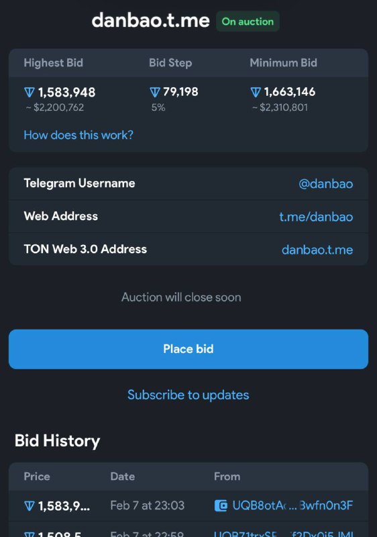Follow the t.me/danbao web address link
377x537 pixels.
[x=316, y=217]
